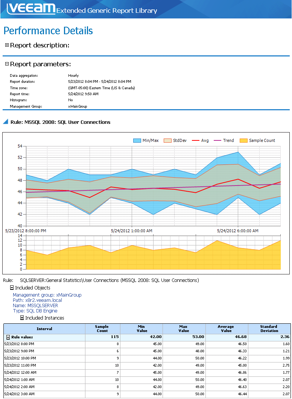The width and height of the screenshot is (292, 399).
Task: Click the StdDev legend swatch
Action: tap(167, 140)
